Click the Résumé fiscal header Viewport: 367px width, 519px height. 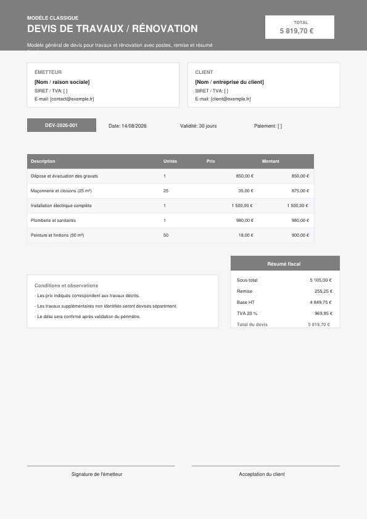[285, 263]
